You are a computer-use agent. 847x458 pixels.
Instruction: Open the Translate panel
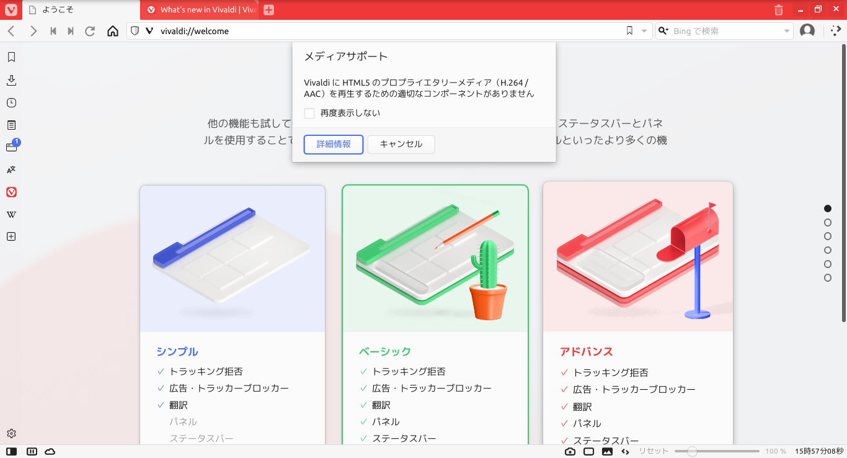point(11,169)
